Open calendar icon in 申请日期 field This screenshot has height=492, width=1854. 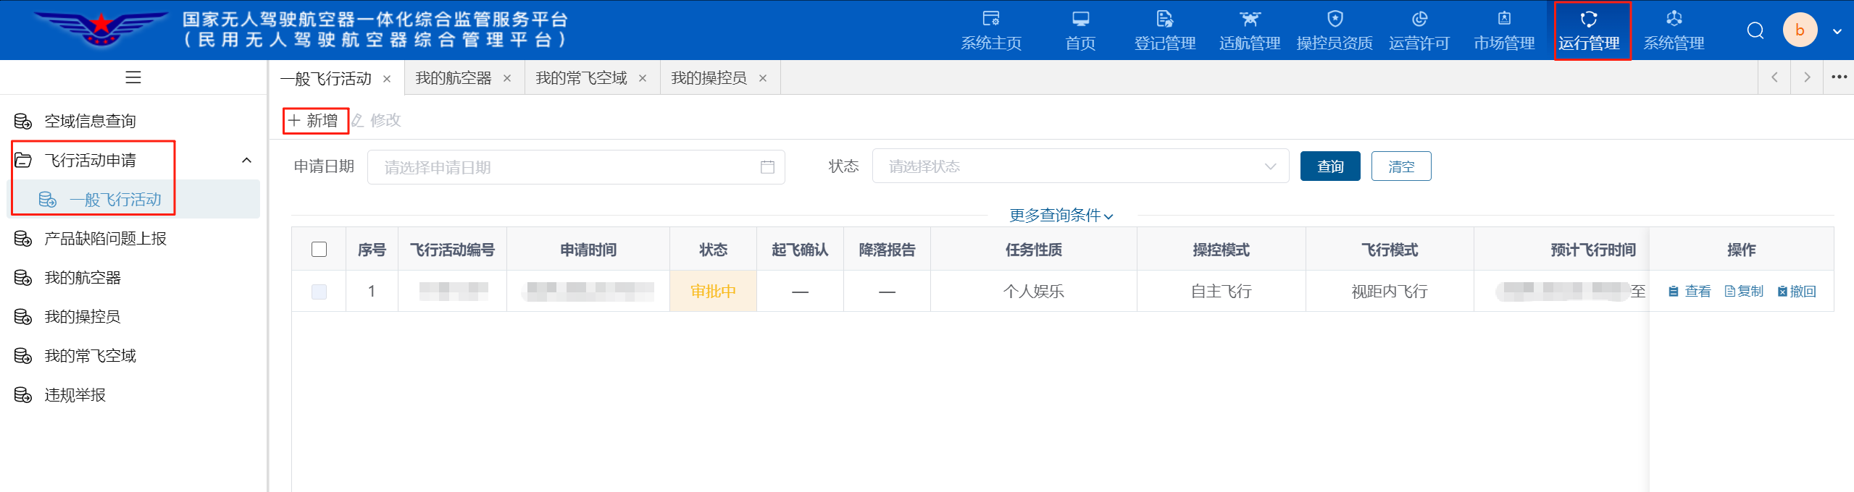tap(767, 167)
